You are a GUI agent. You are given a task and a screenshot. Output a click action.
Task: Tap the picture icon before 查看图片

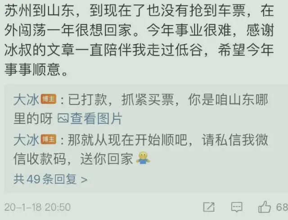click(x=63, y=118)
